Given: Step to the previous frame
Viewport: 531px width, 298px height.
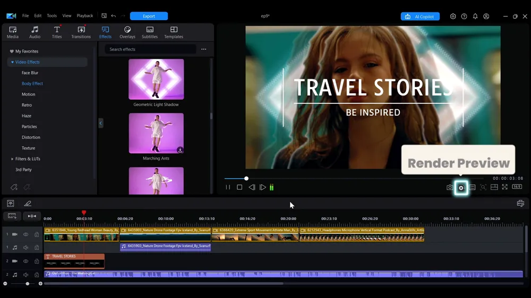Looking at the screenshot, I should coord(252,187).
